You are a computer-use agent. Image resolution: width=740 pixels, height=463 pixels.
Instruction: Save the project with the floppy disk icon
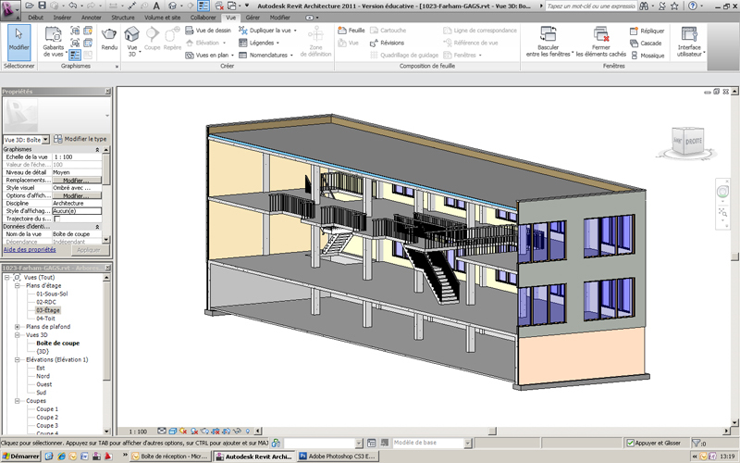[x=43, y=6]
